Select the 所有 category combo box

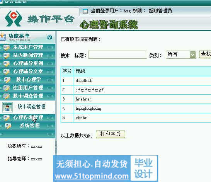coord(181,54)
